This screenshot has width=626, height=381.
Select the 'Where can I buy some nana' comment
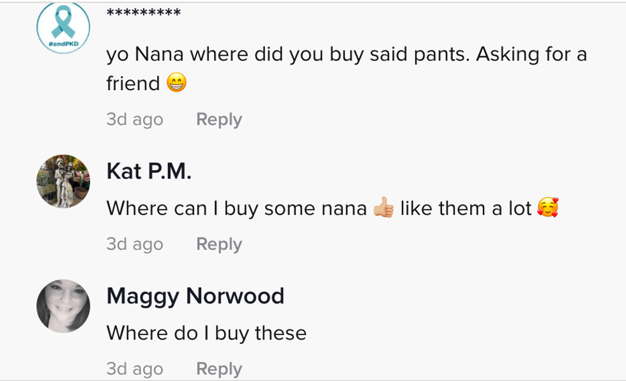click(236, 208)
